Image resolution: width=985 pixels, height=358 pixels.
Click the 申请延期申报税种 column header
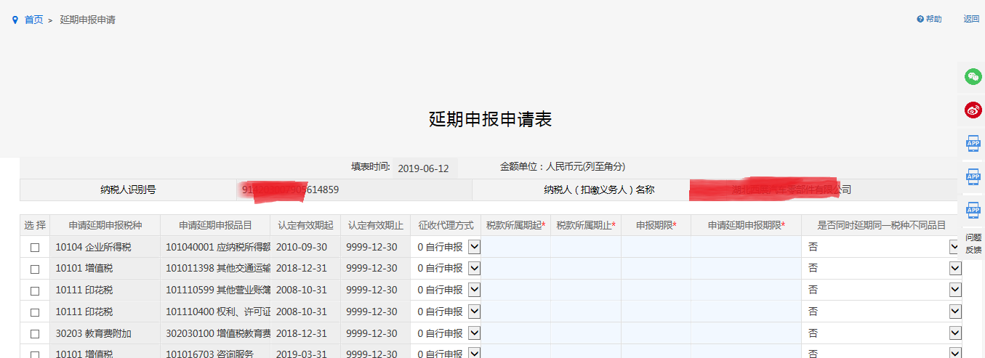pyautogui.click(x=105, y=225)
